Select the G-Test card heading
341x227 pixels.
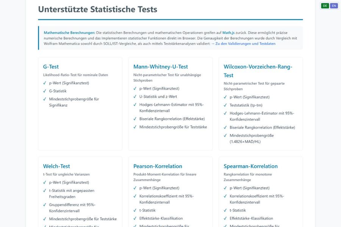[51, 67]
